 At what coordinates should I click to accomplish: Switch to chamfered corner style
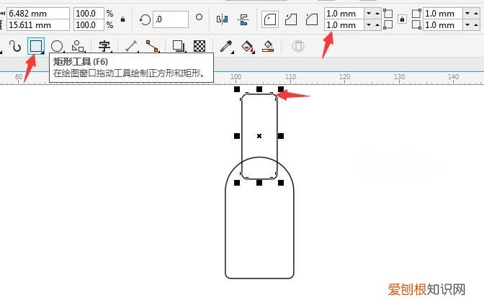pyautogui.click(x=311, y=19)
